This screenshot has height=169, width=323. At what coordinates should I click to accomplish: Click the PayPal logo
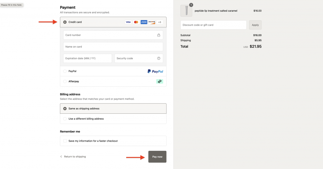155,71
